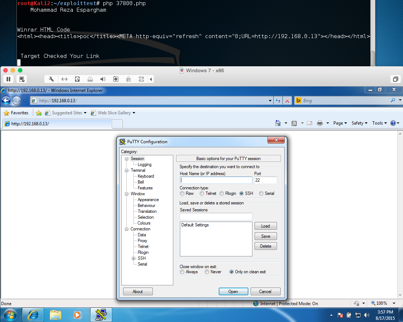
Task: Save the current PuTTY session
Action: [x=266, y=236]
